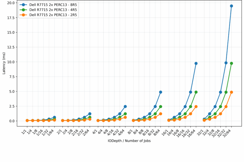Screen dimensions: 244x162
Task: Click the green 4R5 legend marker
Action: coord(23,10)
